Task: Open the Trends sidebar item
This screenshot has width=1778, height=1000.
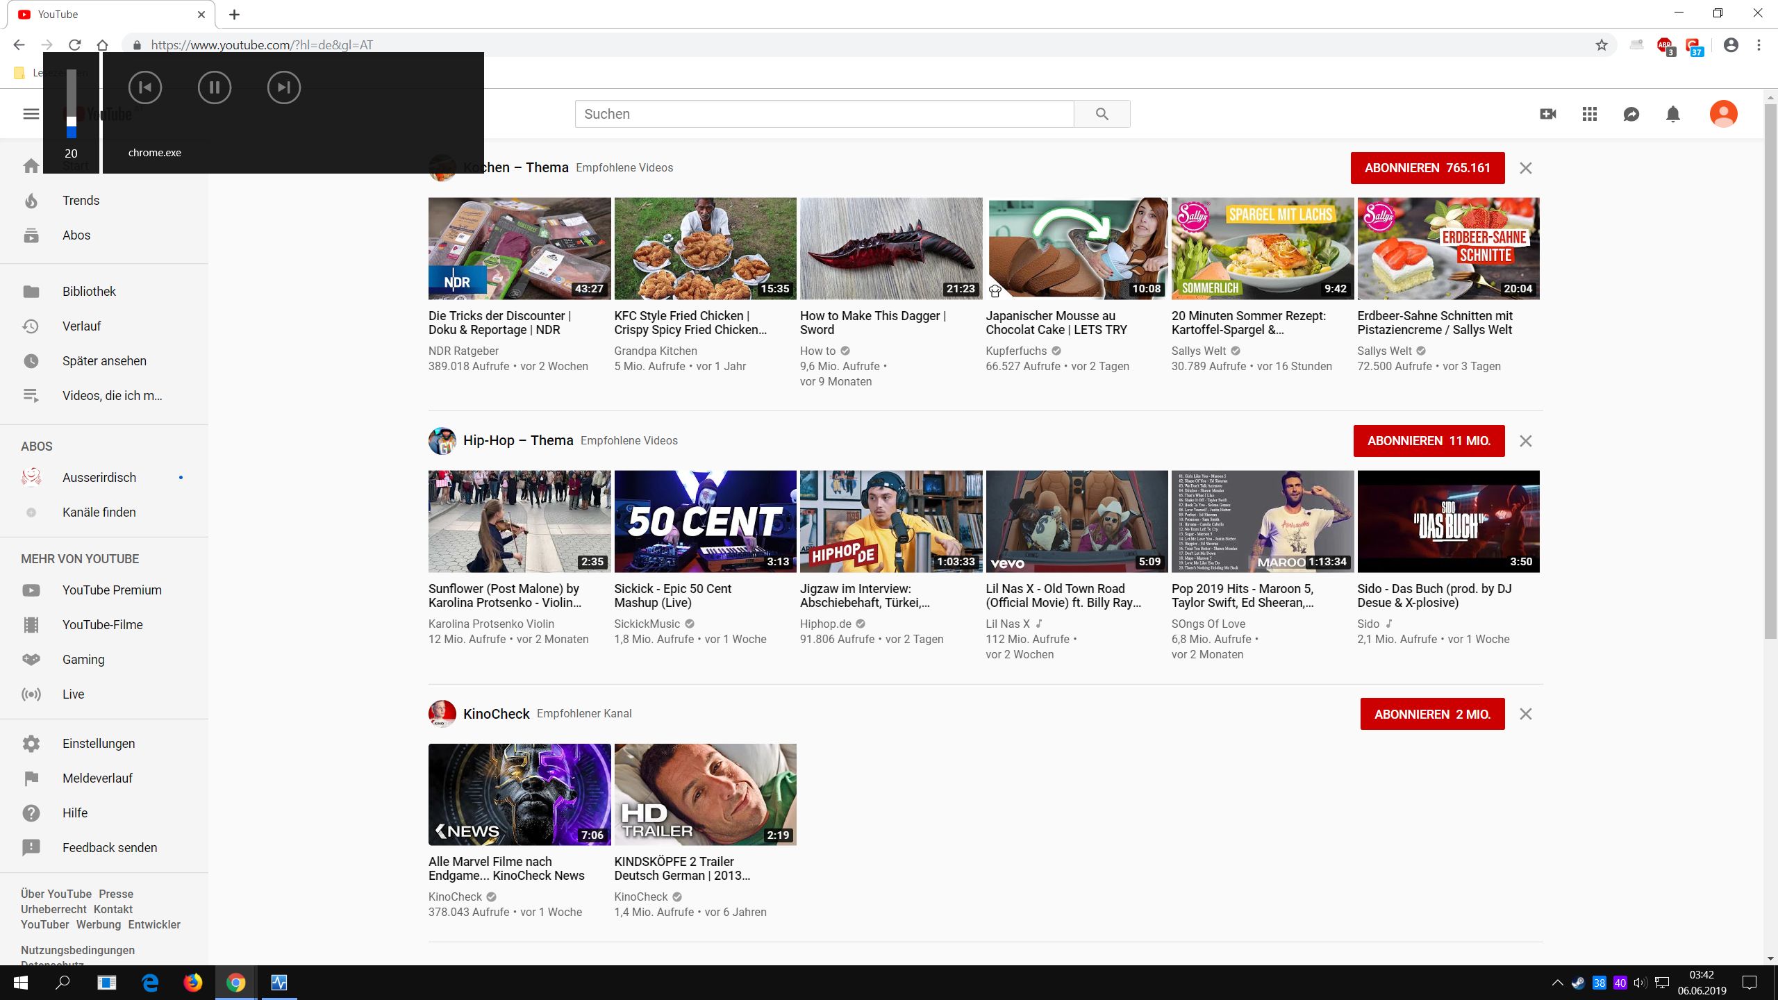Action: pyautogui.click(x=81, y=201)
